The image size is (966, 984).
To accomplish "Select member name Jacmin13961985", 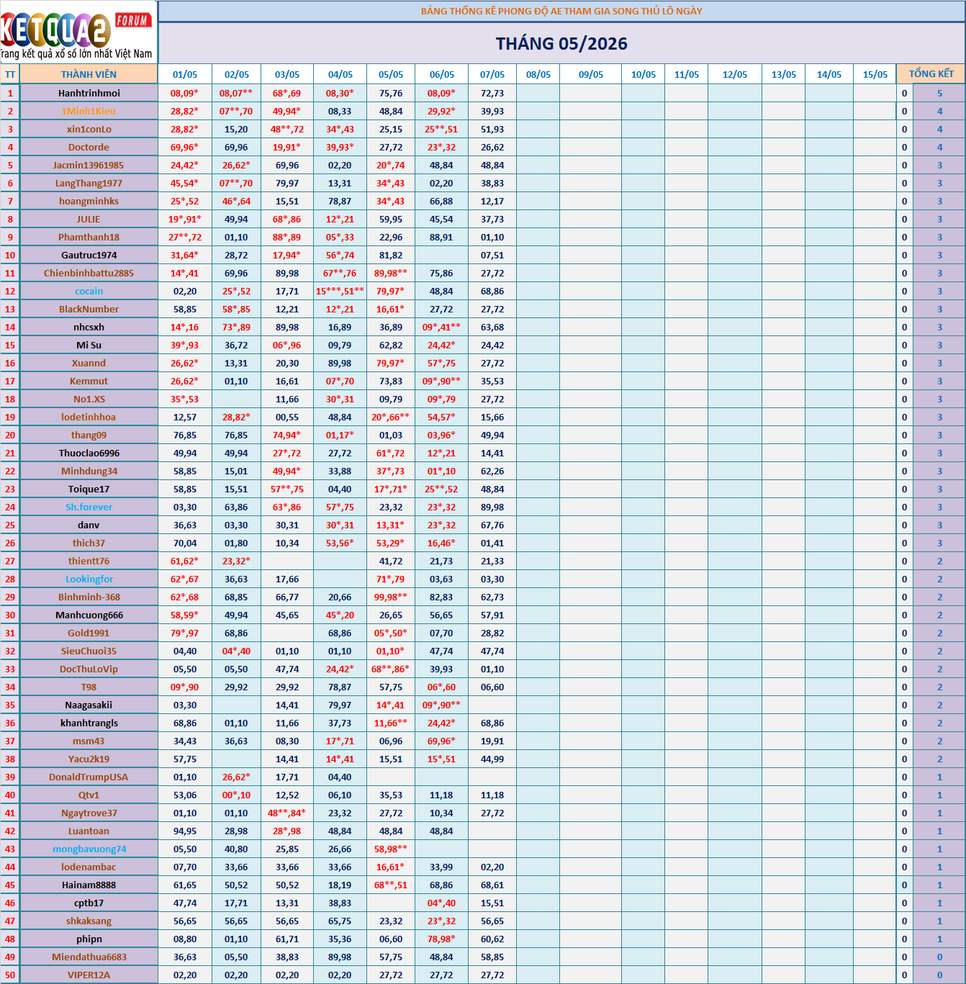I will point(89,165).
